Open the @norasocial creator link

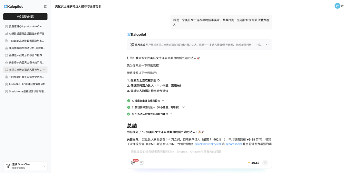point(234,144)
